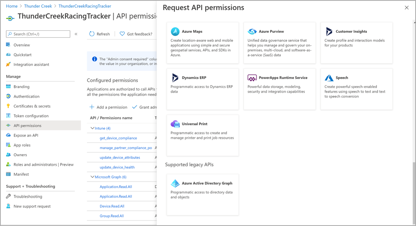Close the Request API permissions panel

(x=406, y=7)
